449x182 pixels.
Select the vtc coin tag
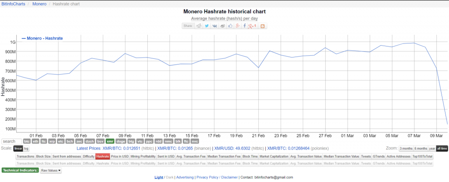(140, 141)
